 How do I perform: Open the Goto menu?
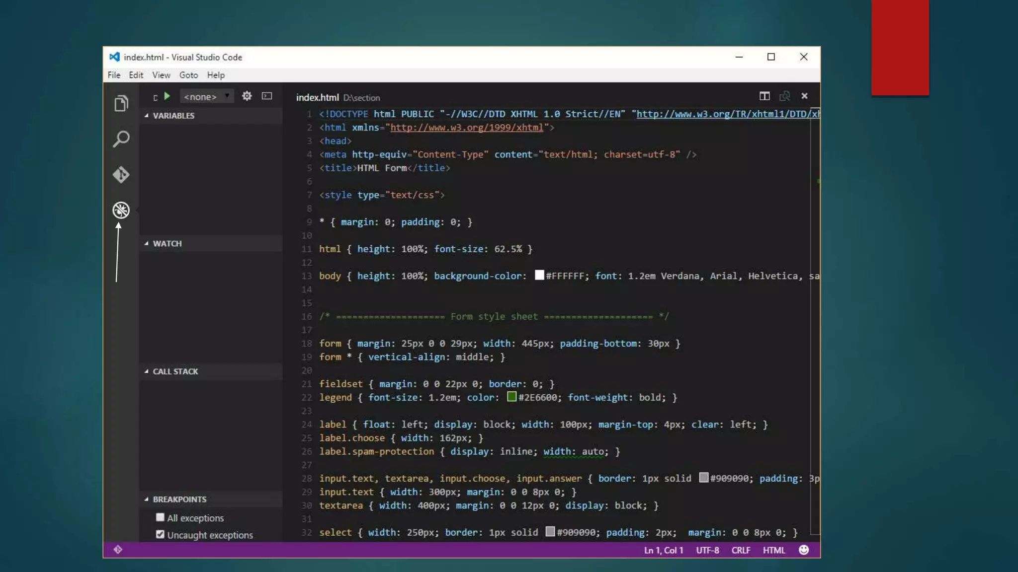pos(188,75)
